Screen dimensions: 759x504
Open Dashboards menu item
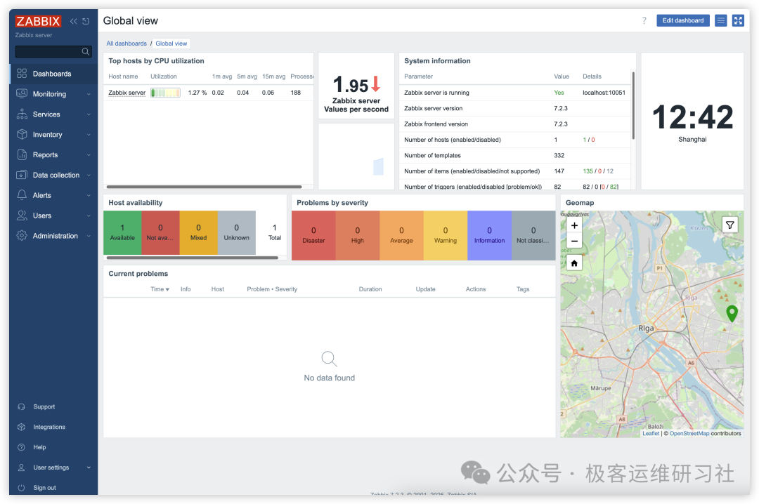click(x=53, y=74)
